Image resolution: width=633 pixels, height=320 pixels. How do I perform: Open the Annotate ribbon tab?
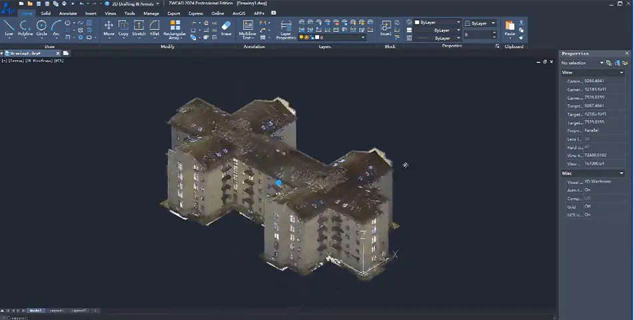[x=67, y=13]
